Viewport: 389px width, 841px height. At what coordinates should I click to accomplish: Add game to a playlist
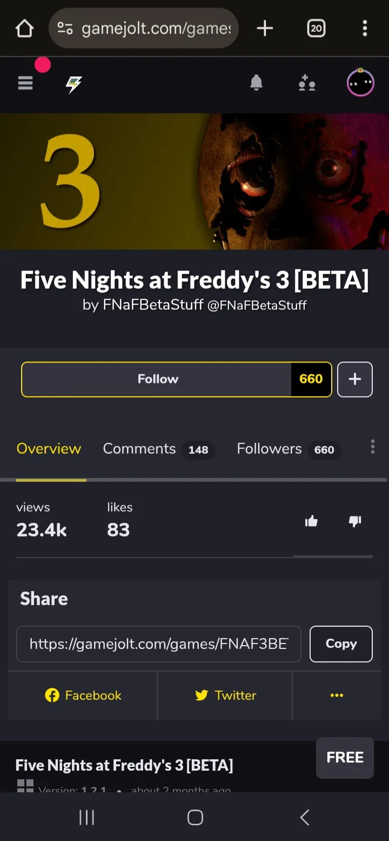[354, 379]
